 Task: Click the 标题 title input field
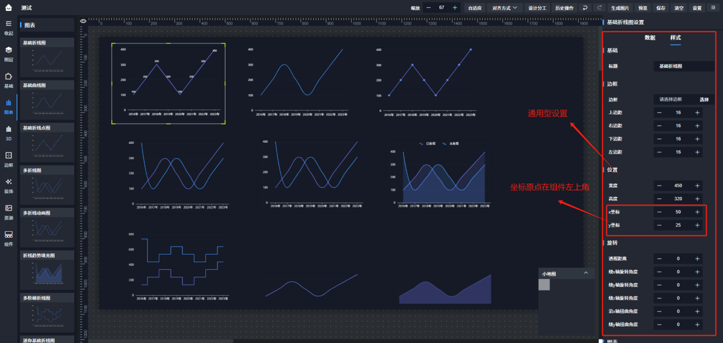click(x=684, y=66)
